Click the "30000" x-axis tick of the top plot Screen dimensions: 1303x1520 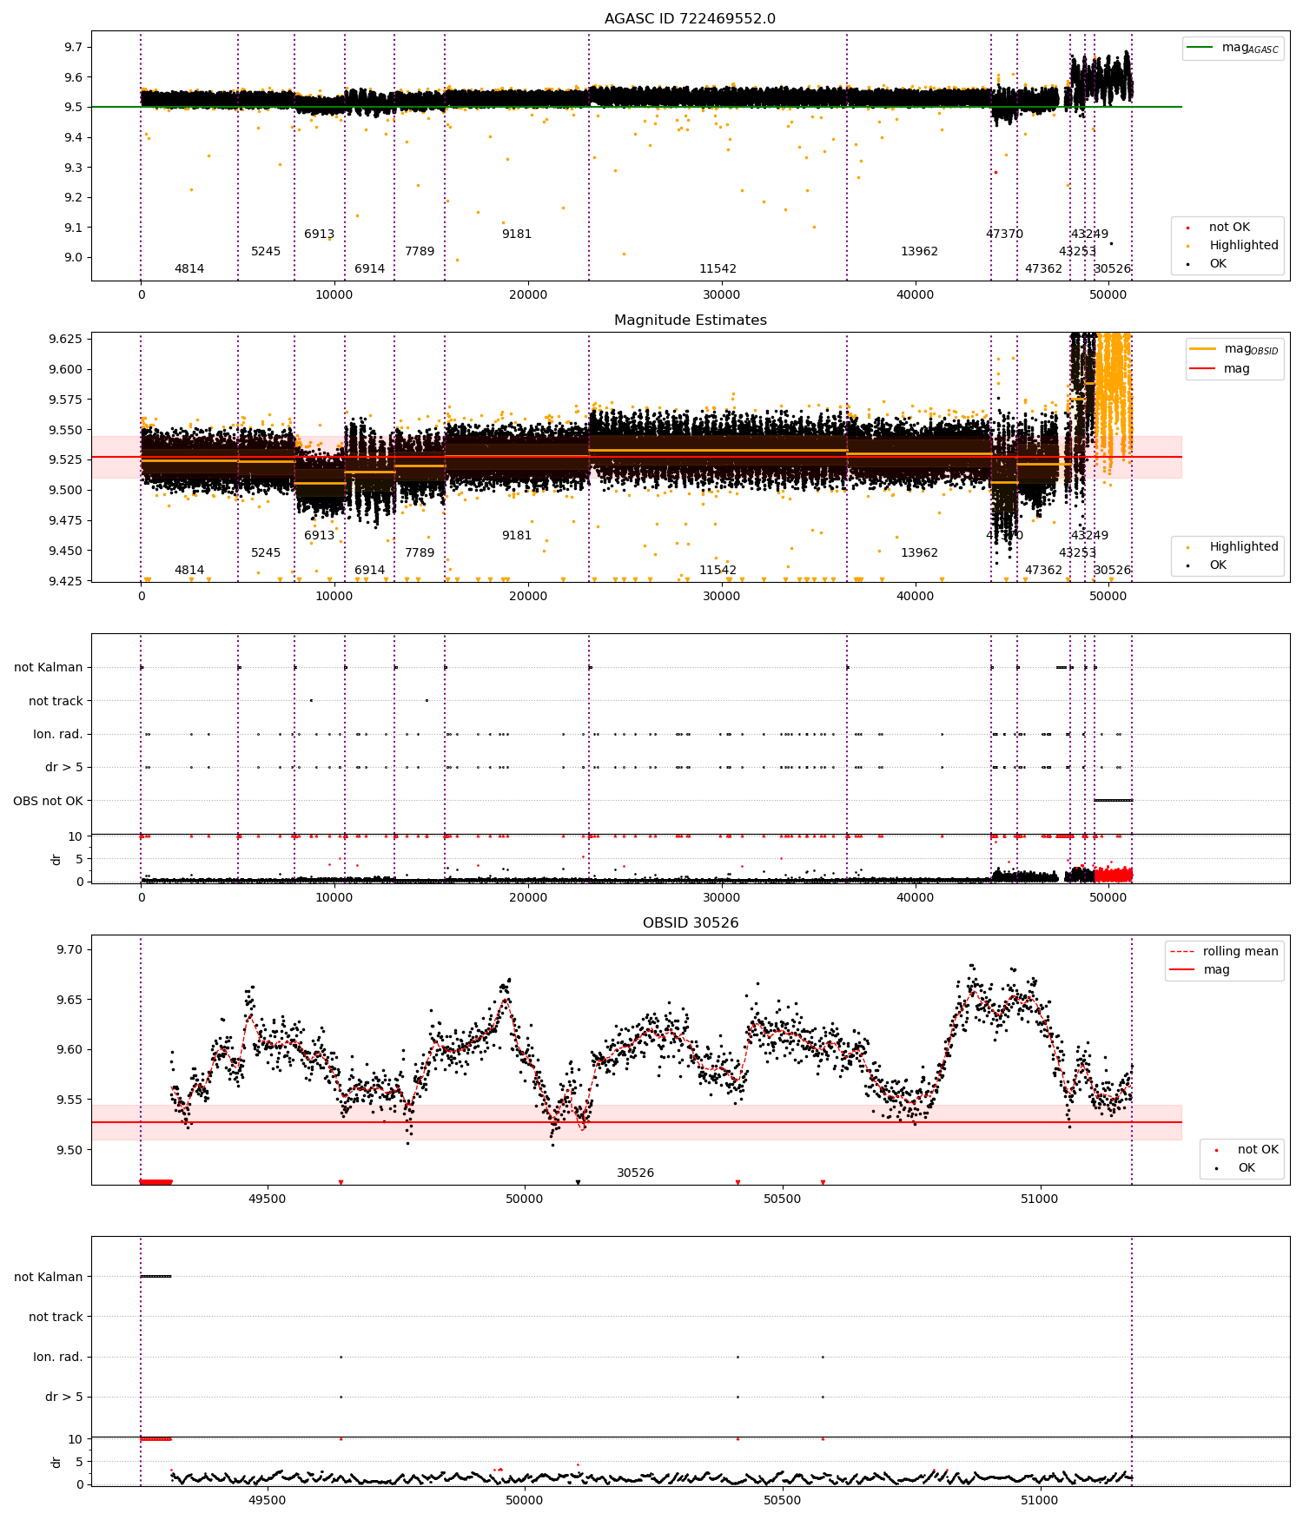click(x=722, y=294)
